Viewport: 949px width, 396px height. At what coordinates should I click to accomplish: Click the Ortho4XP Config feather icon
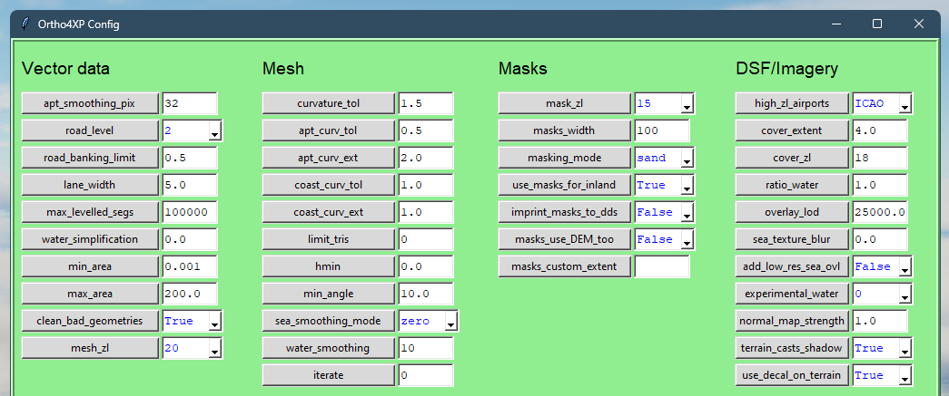point(25,24)
